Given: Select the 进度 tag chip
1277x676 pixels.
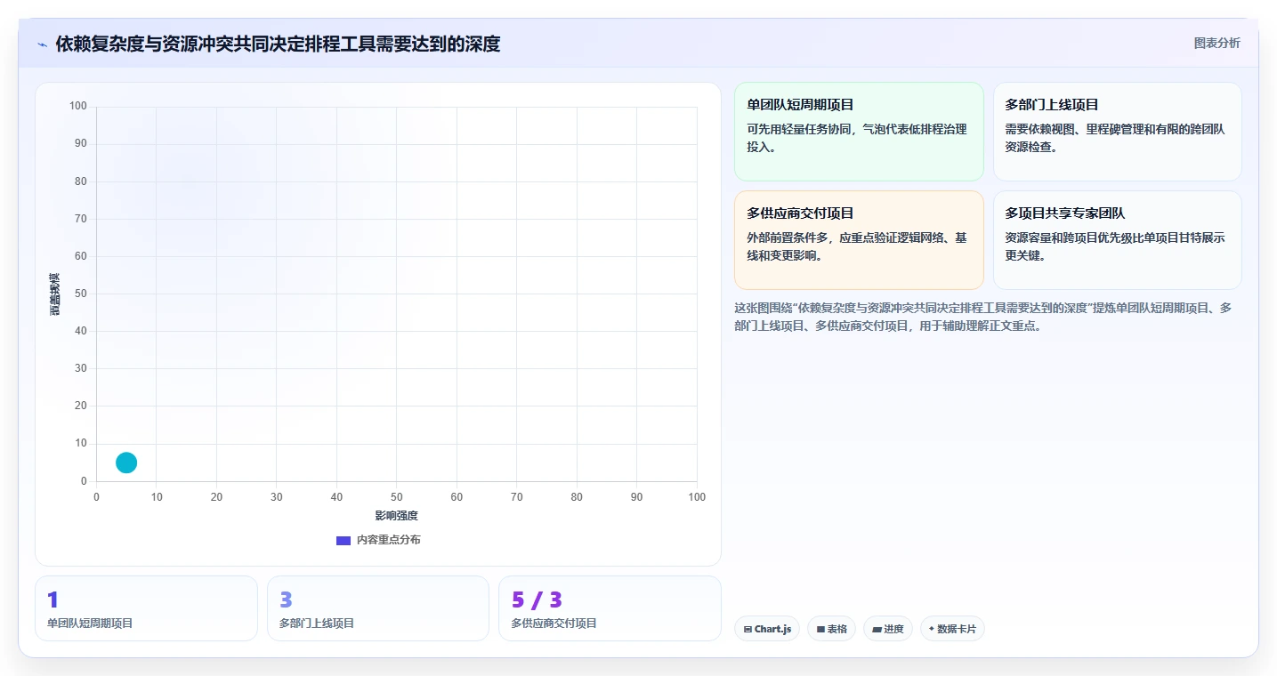Looking at the screenshot, I should tap(888, 629).
